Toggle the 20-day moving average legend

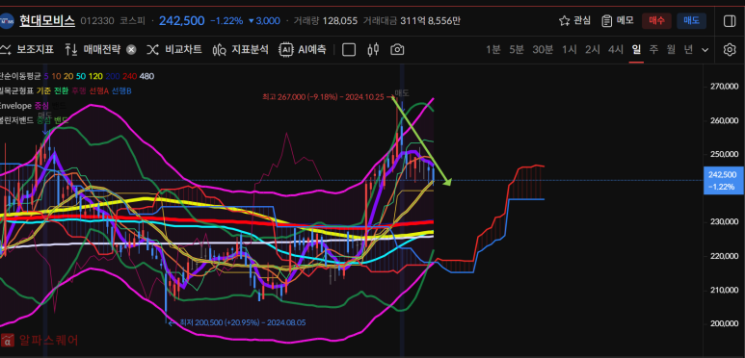tap(68, 76)
